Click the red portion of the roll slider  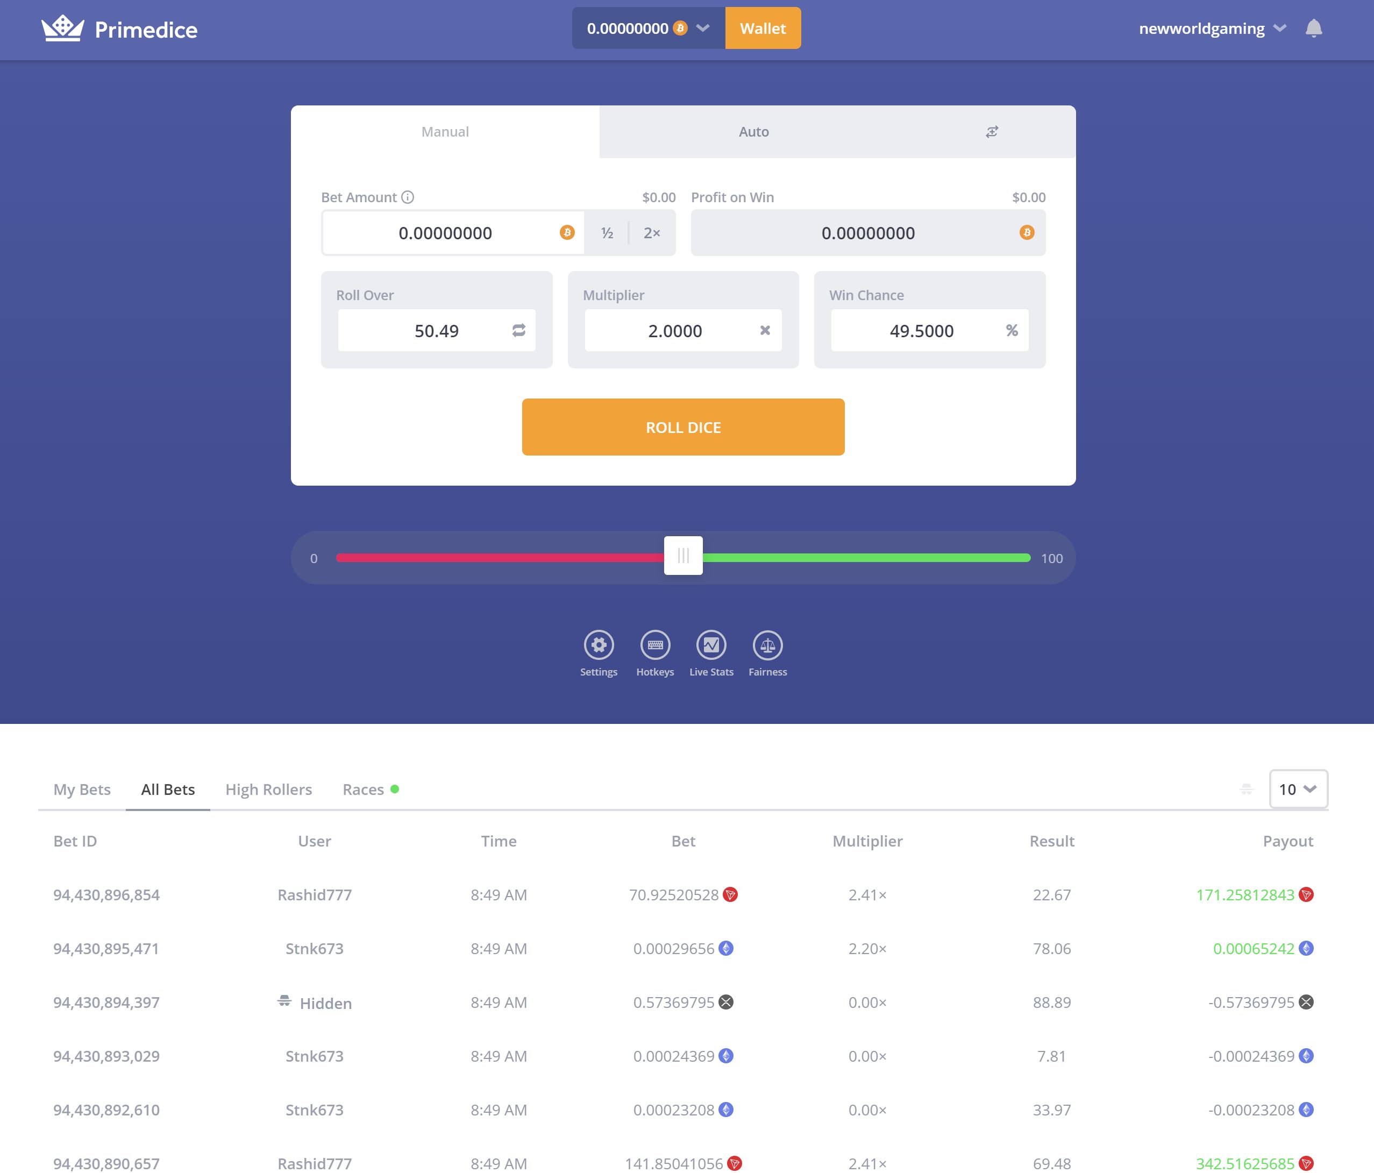tap(500, 558)
